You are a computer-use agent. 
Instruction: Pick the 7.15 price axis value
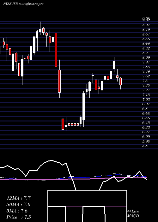pyautogui.click(x=146, y=95)
